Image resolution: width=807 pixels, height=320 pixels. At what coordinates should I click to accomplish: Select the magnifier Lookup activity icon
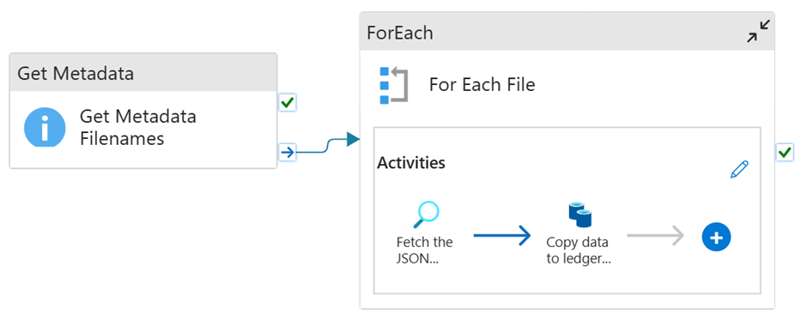(x=426, y=214)
